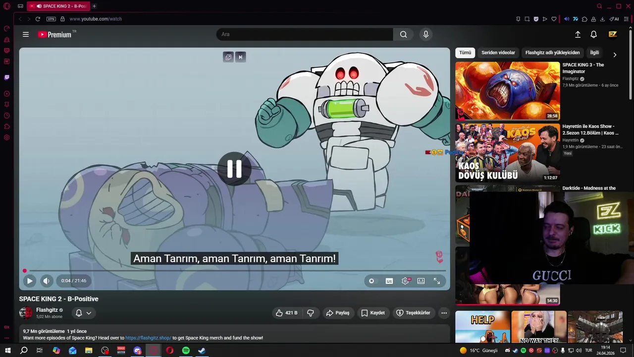Image resolution: width=634 pixels, height=357 pixels.
Task: Open Spotify from the taskbar
Action: (x=186, y=351)
